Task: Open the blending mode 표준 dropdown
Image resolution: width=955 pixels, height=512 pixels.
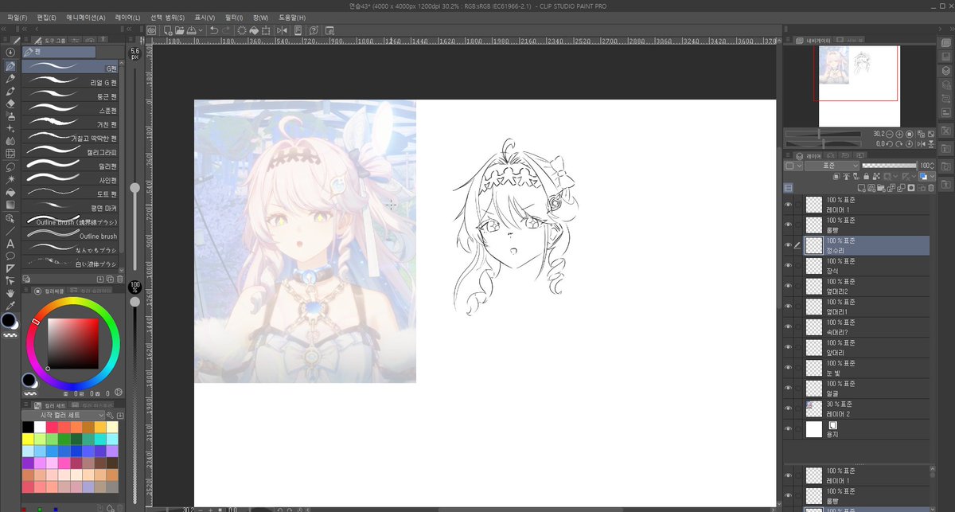Action: [832, 166]
